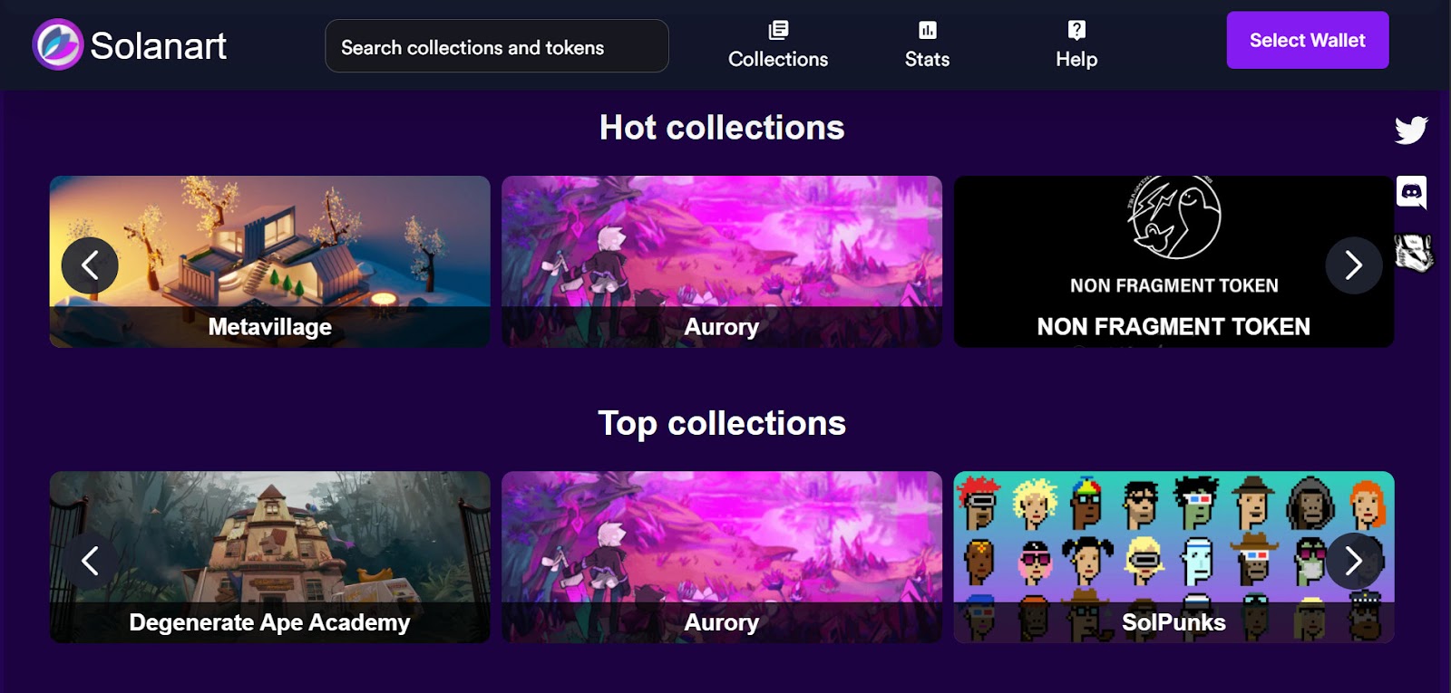Viewport: 1451px width, 693px height.
Task: Click the Select Wallet button
Action: [1308, 40]
